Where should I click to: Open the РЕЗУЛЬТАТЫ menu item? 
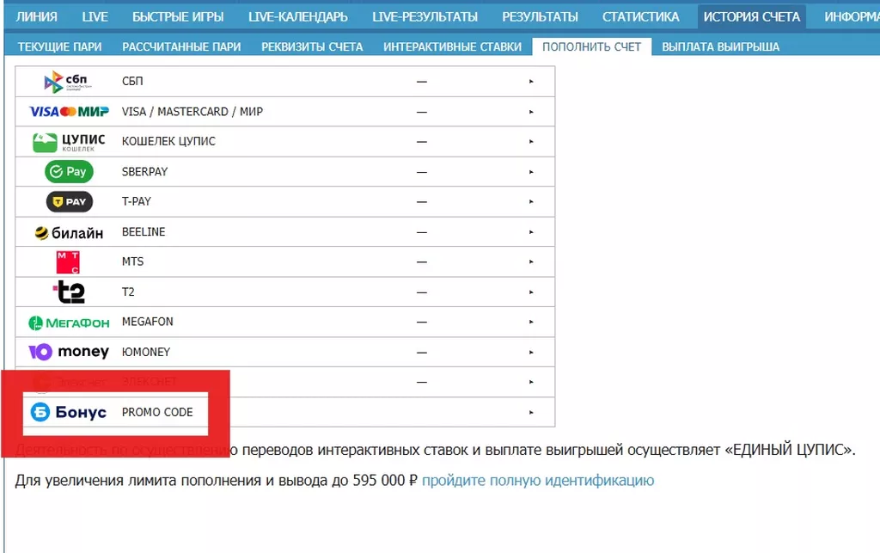(540, 17)
